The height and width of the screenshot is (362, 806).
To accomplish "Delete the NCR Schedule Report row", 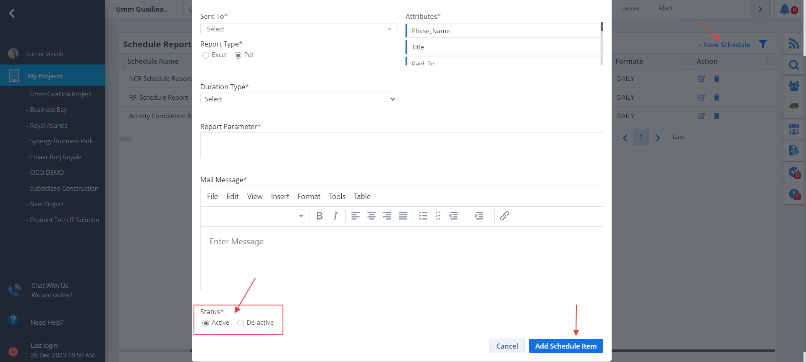I will point(717,79).
